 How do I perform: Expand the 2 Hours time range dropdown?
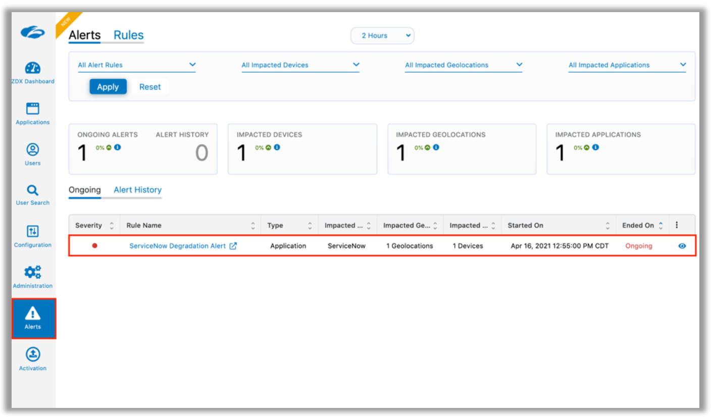[382, 36]
